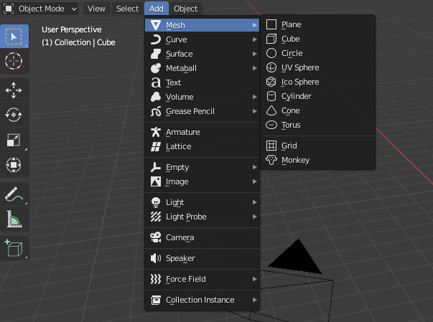The width and height of the screenshot is (433, 322).
Task: Open the Select menu
Action: pos(127,9)
